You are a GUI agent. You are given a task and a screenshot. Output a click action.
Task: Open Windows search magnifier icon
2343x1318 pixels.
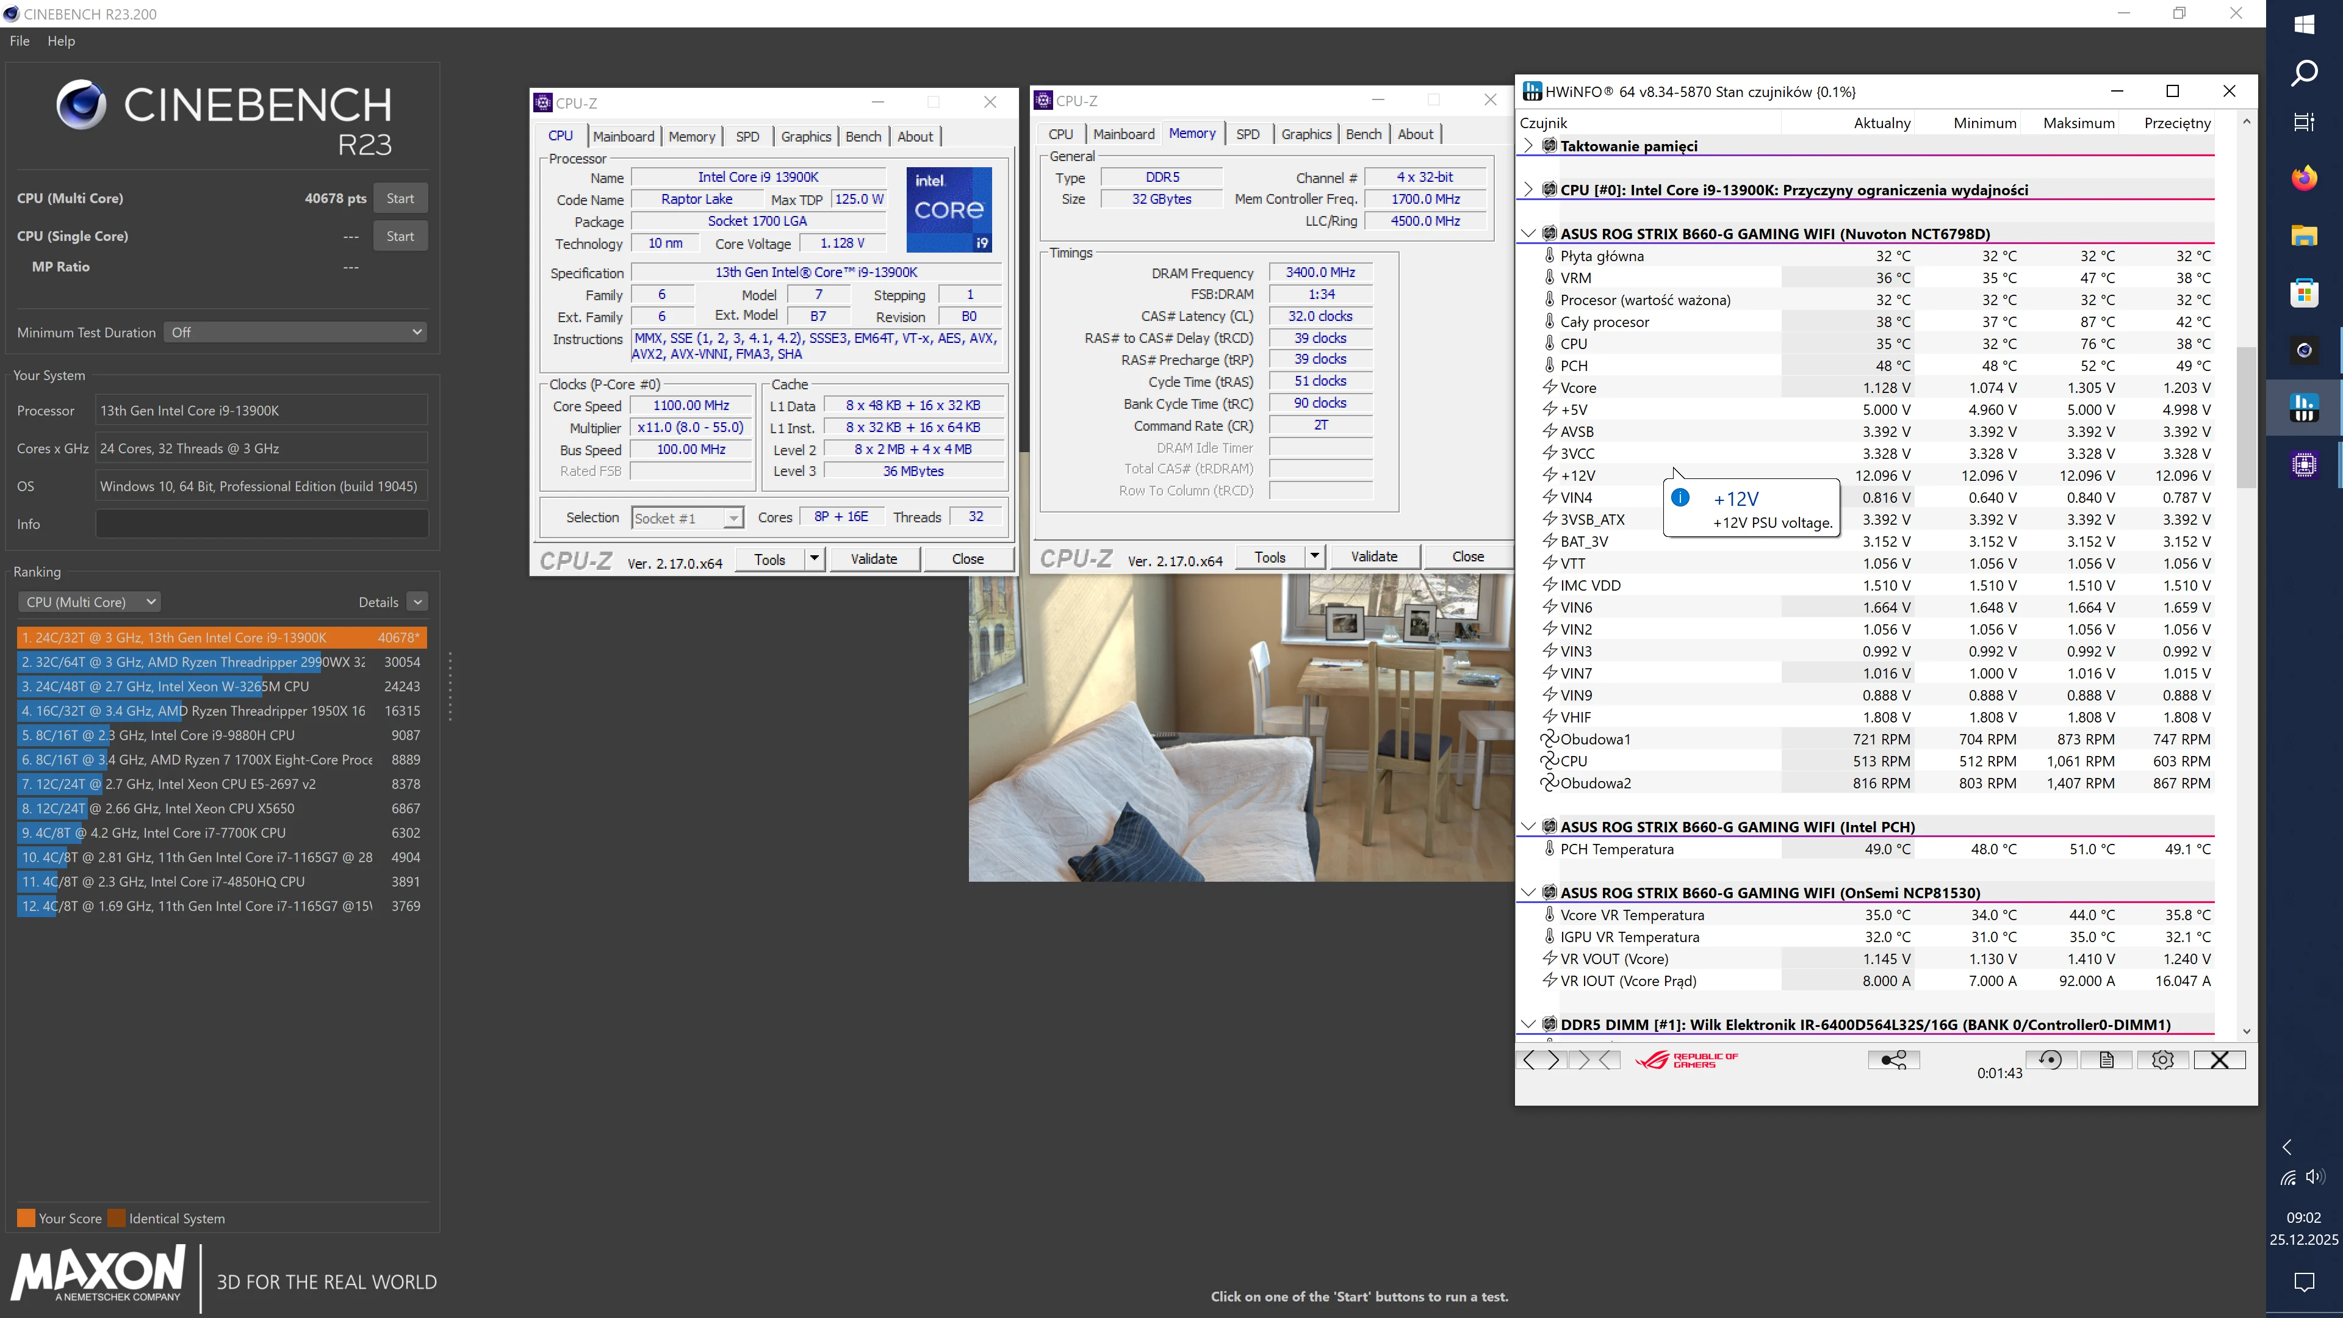[2304, 73]
